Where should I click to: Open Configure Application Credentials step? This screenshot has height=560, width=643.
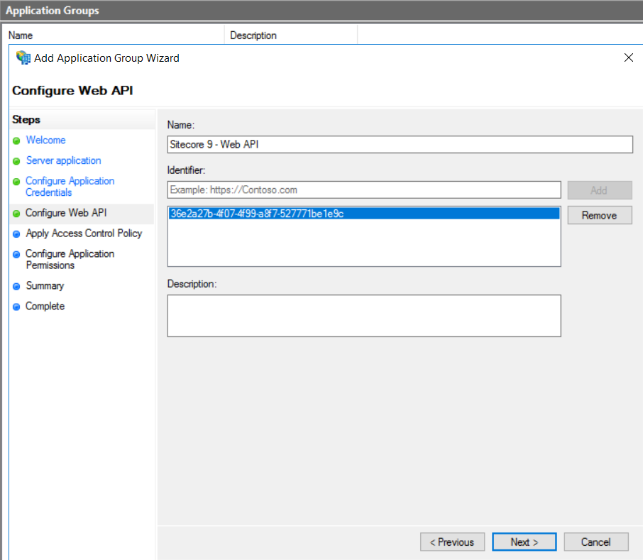[x=70, y=187]
